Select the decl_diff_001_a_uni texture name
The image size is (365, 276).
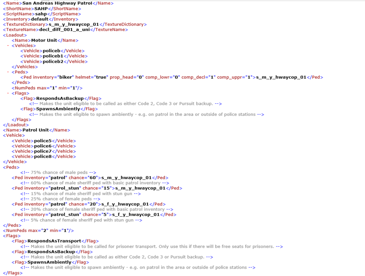65,29
